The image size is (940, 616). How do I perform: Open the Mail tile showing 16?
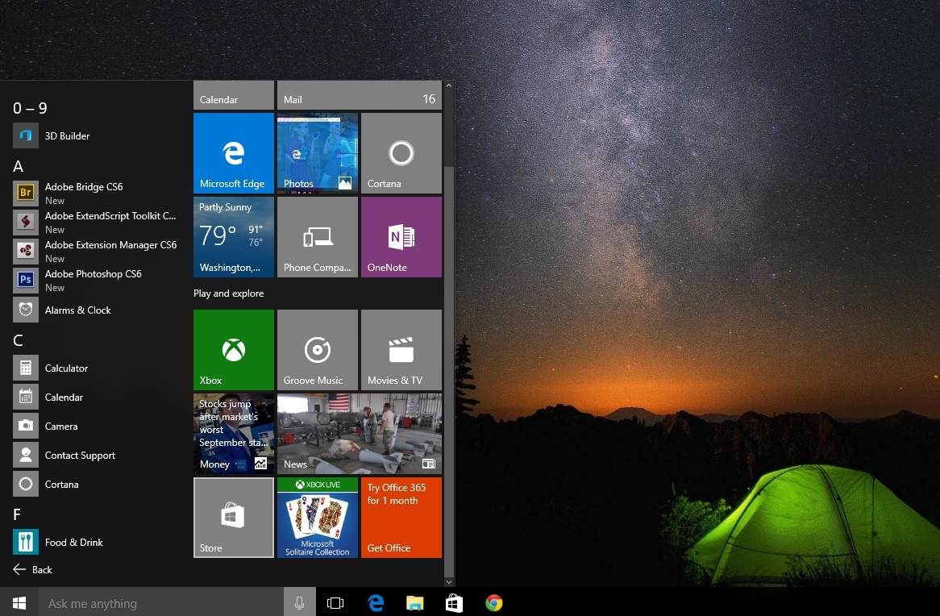click(x=360, y=95)
